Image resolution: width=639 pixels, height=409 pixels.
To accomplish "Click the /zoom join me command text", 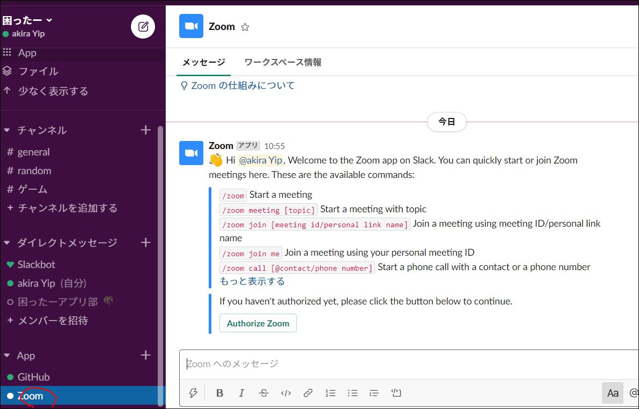I will click(x=251, y=254).
